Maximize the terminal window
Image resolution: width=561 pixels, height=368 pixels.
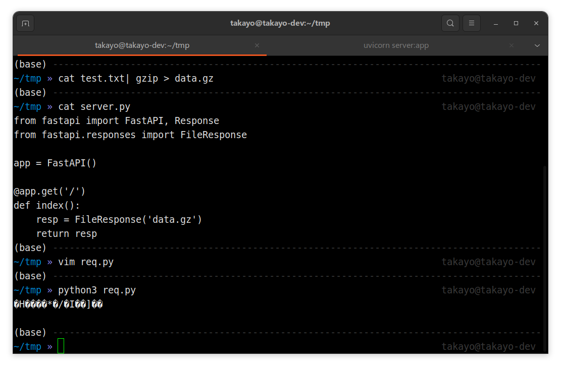click(x=516, y=23)
